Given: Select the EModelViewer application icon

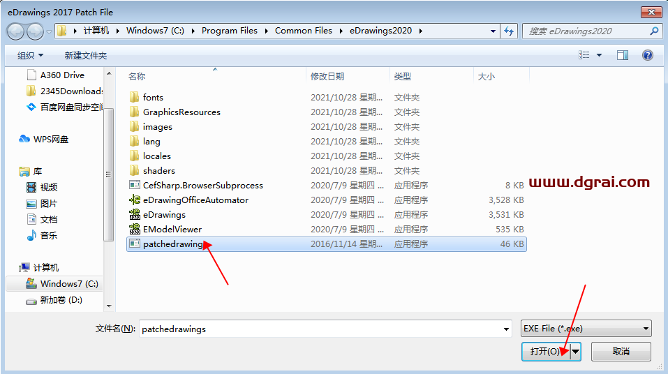Looking at the screenshot, I should [135, 229].
